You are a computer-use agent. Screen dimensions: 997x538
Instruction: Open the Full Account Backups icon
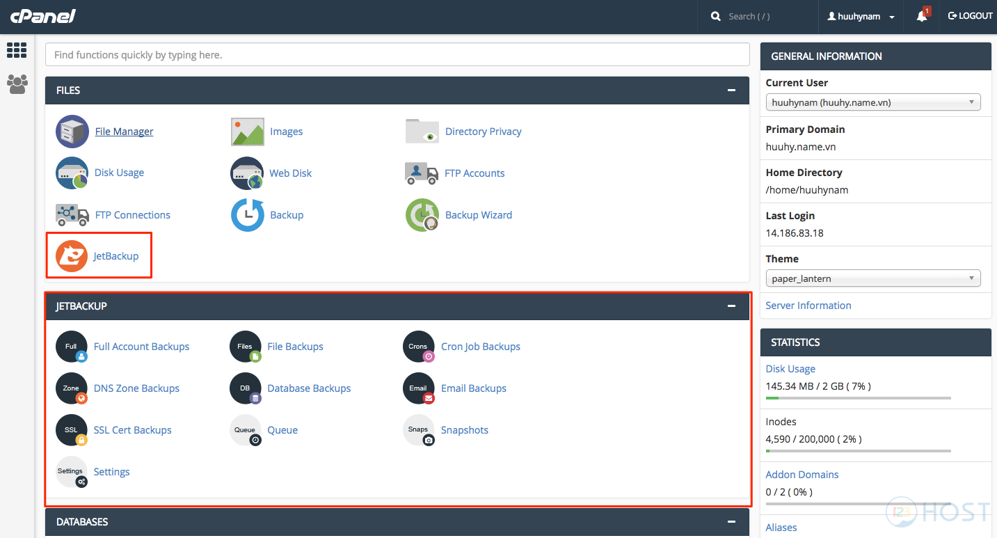click(72, 347)
